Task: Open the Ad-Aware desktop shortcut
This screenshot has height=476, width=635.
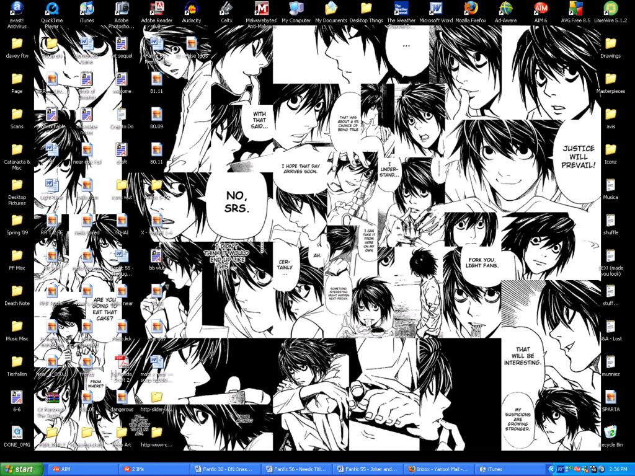Action: [x=506, y=12]
